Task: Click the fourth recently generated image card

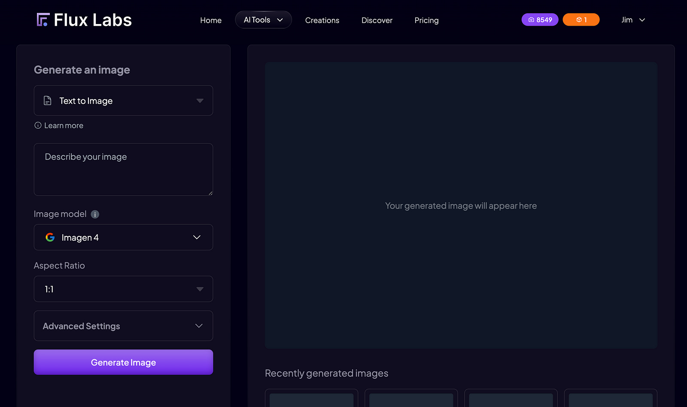Action: 611,398
